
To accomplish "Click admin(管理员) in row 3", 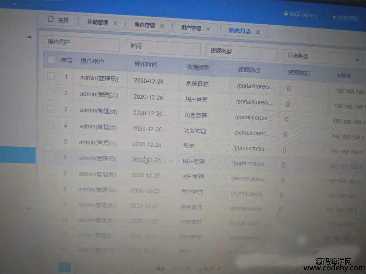I will point(99,111).
